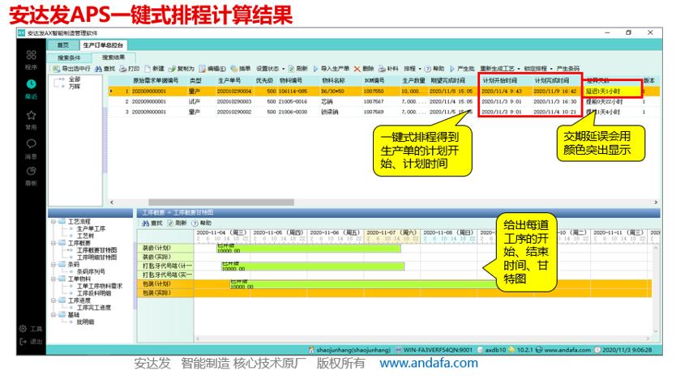Select the 生产订单总控台 tab
The width and height of the screenshot is (676, 379).
tap(103, 45)
